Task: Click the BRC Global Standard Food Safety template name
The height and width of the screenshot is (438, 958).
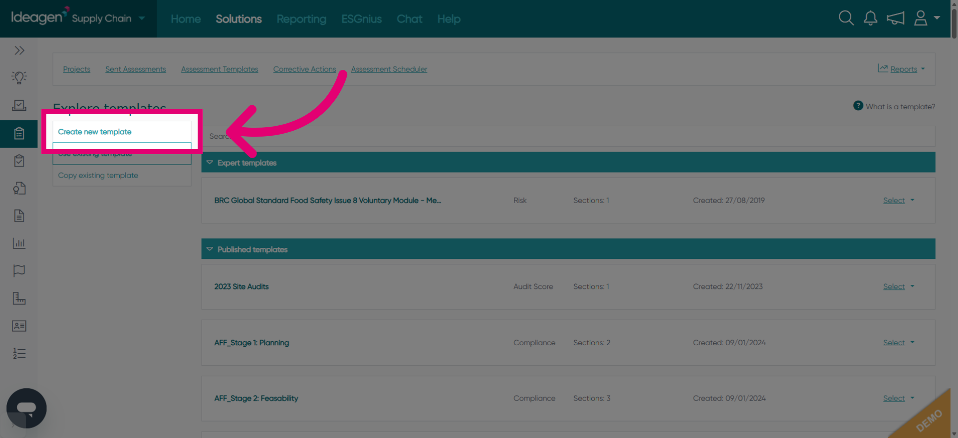Action: pyautogui.click(x=327, y=201)
